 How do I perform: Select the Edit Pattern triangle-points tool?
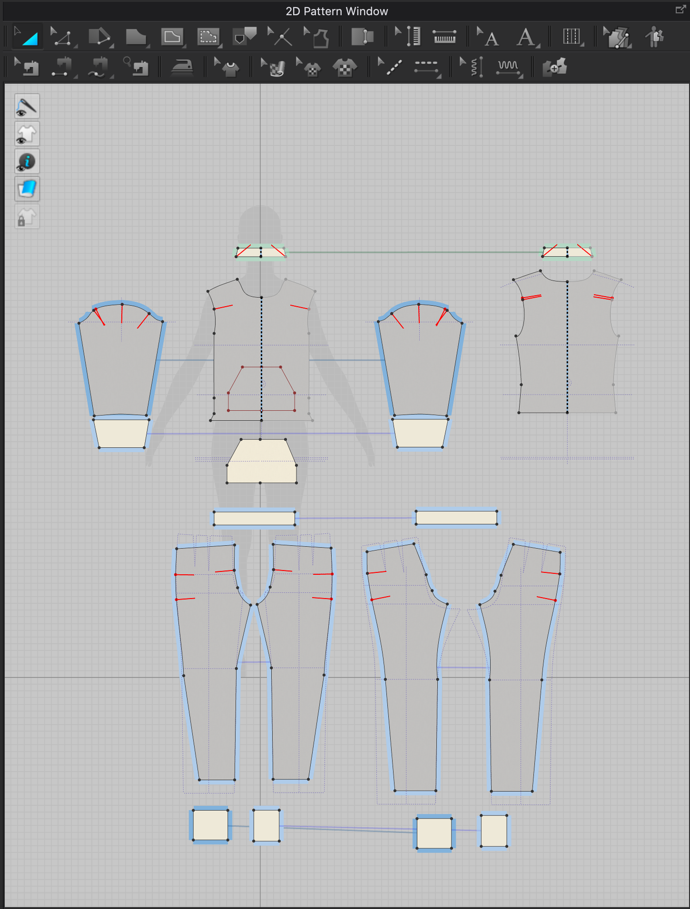[62, 37]
